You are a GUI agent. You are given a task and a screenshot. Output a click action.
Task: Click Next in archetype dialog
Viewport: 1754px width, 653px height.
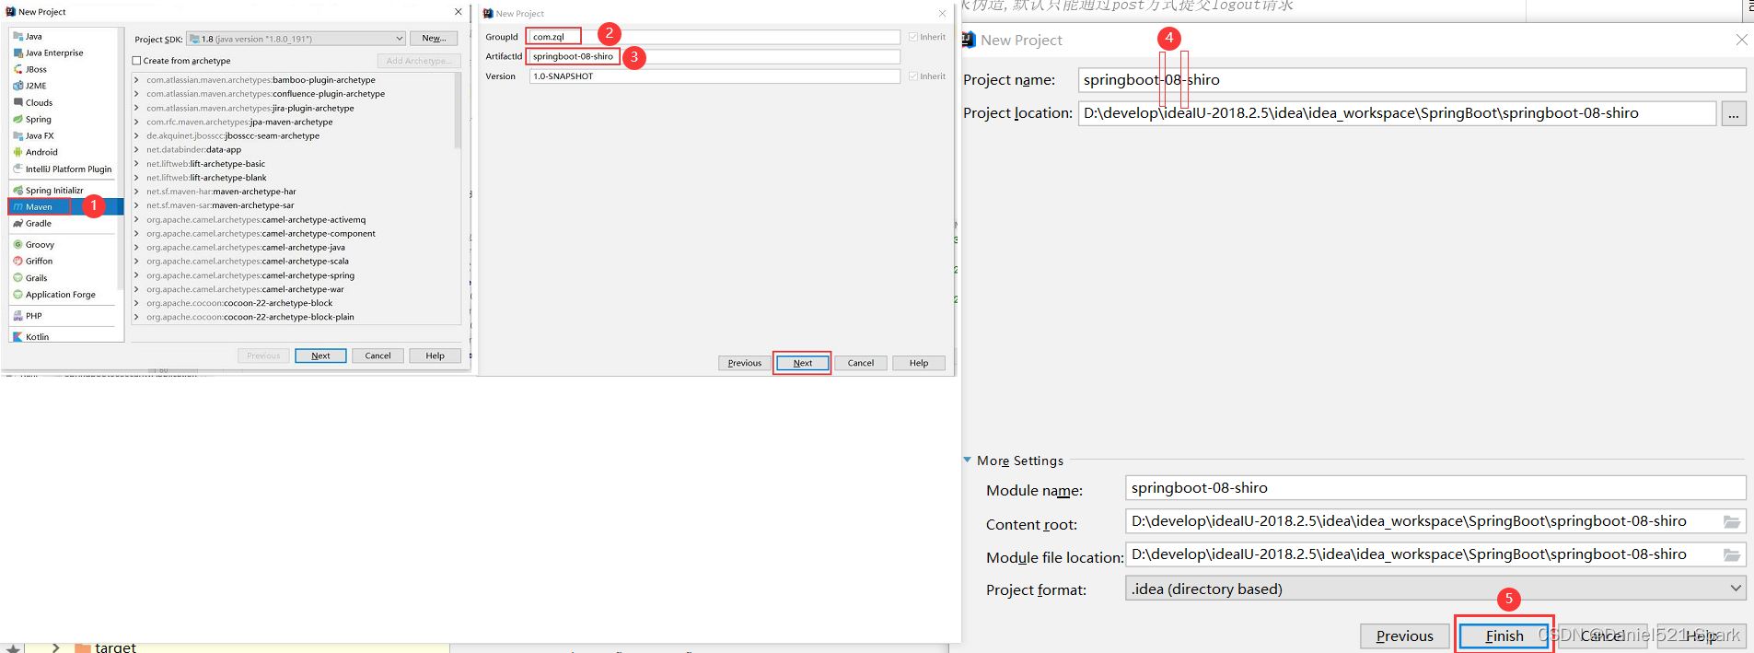[320, 356]
